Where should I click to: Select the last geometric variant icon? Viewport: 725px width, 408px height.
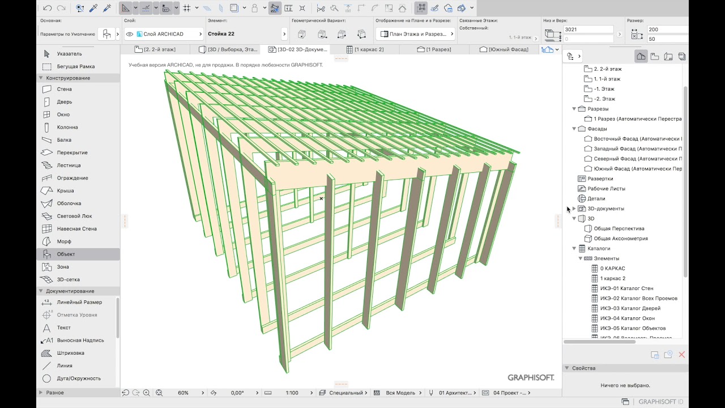(362, 35)
